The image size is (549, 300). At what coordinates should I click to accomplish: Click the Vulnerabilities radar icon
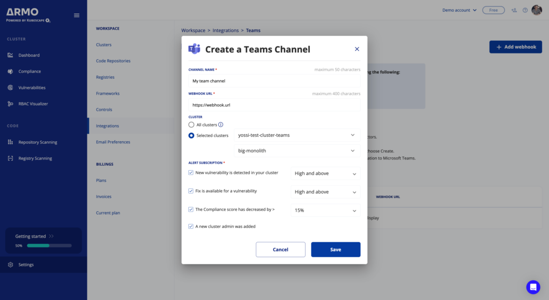click(x=11, y=88)
